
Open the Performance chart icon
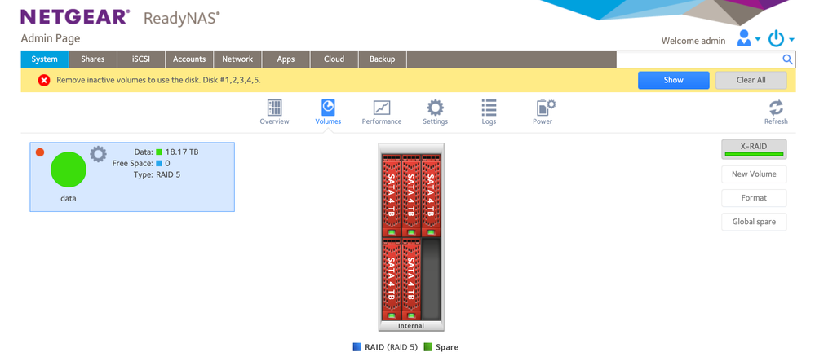pyautogui.click(x=382, y=108)
